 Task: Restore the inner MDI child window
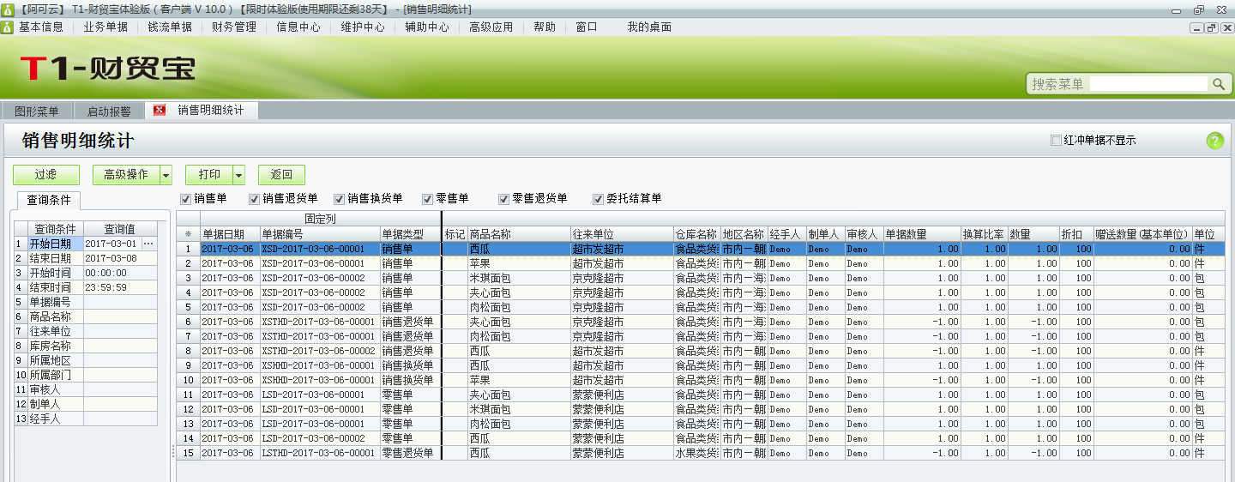[1211, 27]
